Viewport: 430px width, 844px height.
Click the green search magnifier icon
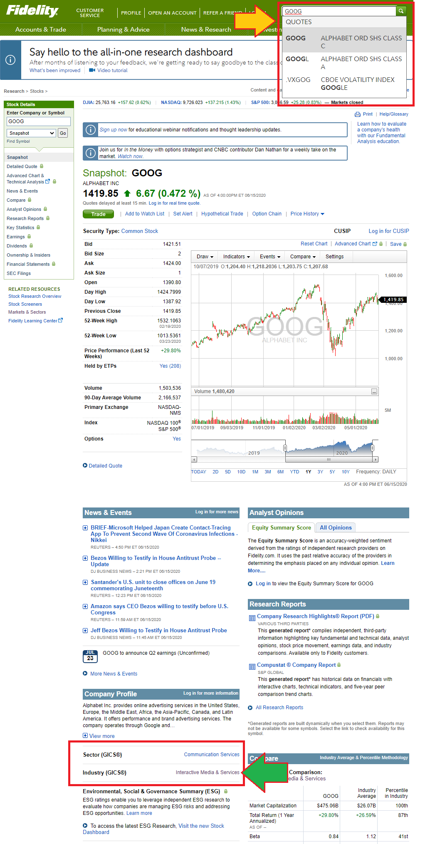point(401,11)
